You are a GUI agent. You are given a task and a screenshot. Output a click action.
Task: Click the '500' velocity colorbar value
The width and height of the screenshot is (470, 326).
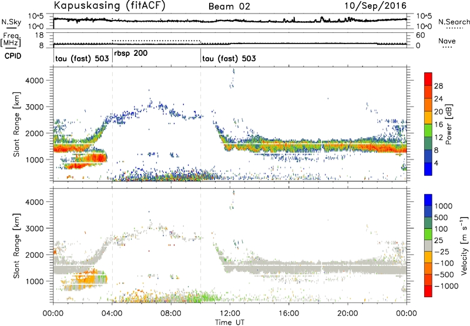pos(442,217)
